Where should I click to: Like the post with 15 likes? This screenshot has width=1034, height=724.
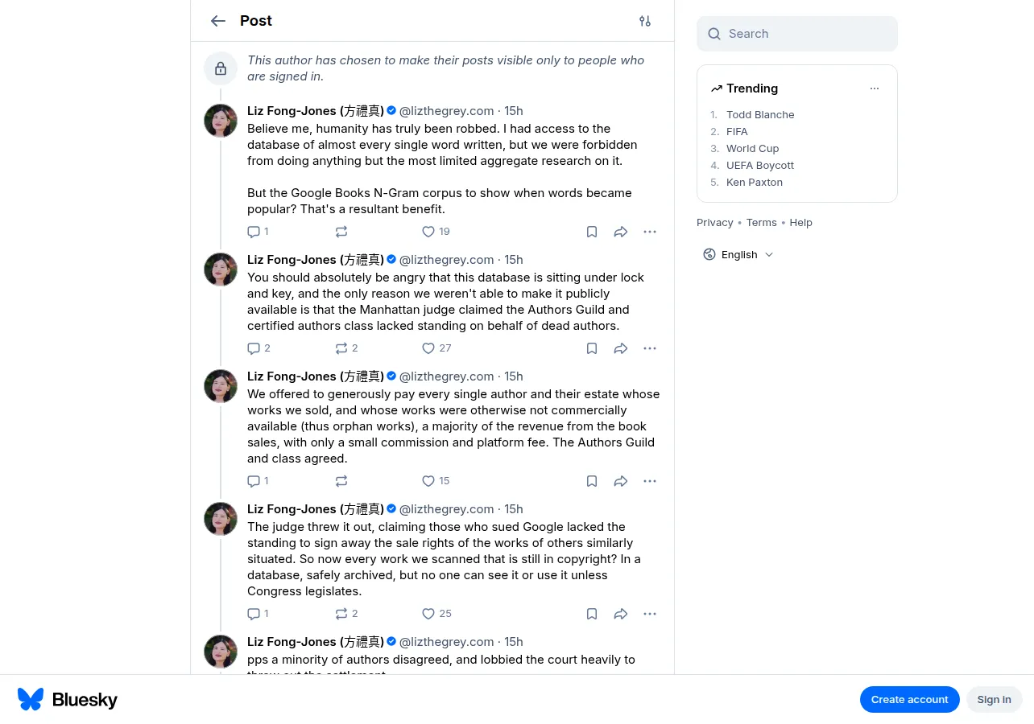(x=436, y=481)
